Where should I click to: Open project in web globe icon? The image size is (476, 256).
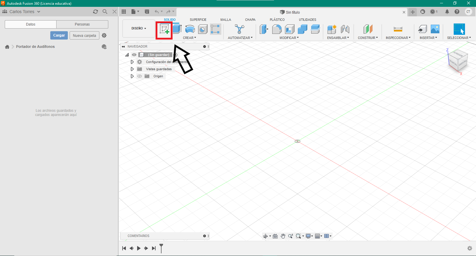[104, 47]
